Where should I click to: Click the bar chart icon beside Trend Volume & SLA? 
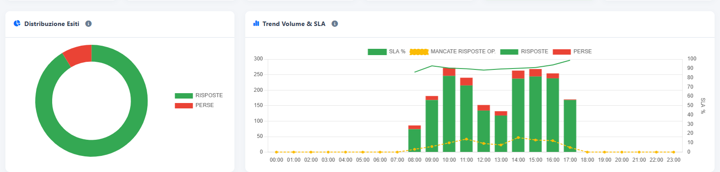[x=256, y=23]
